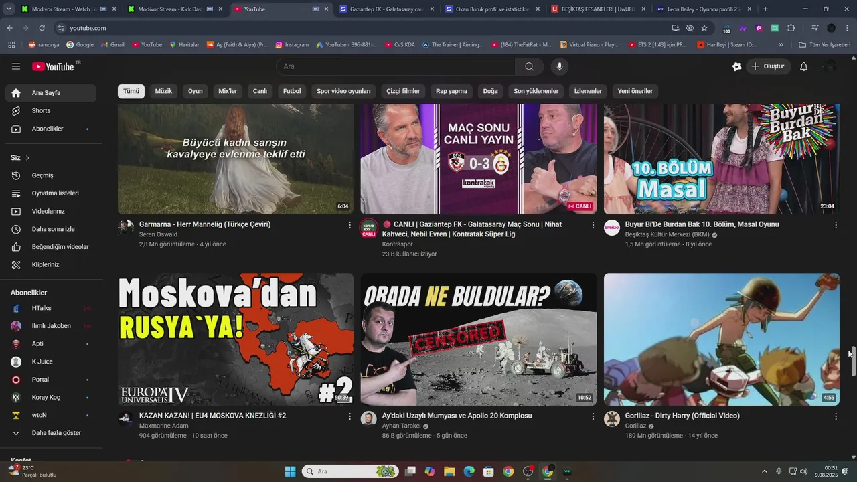The image size is (857, 482).
Task: Open HTalks subscription channel
Action: click(51, 308)
